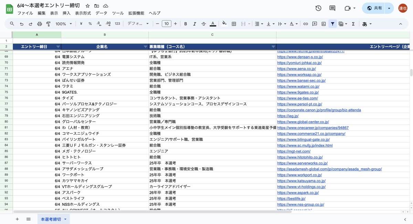The width and height of the screenshot is (413, 224).
Task: Toggle the active filter off
Action: (x=332, y=24)
